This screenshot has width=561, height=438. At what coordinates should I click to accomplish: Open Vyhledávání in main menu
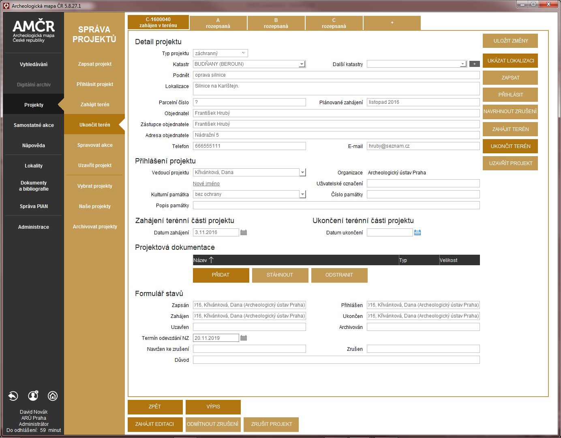coord(34,64)
